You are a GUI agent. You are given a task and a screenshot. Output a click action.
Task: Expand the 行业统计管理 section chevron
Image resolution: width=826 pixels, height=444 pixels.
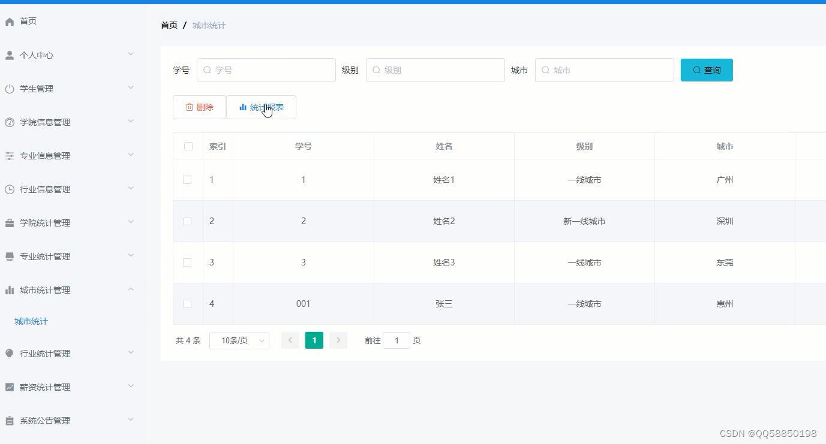click(130, 352)
